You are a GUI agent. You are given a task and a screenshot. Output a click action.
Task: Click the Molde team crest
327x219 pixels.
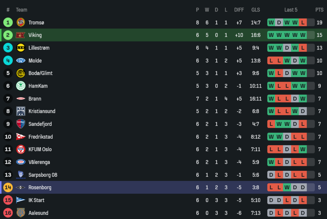(21, 61)
